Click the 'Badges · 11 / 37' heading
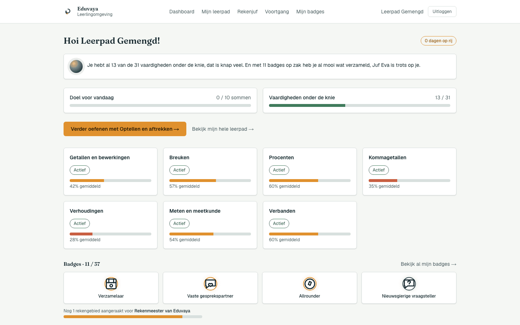This screenshot has height=325, width=520. 82,264
